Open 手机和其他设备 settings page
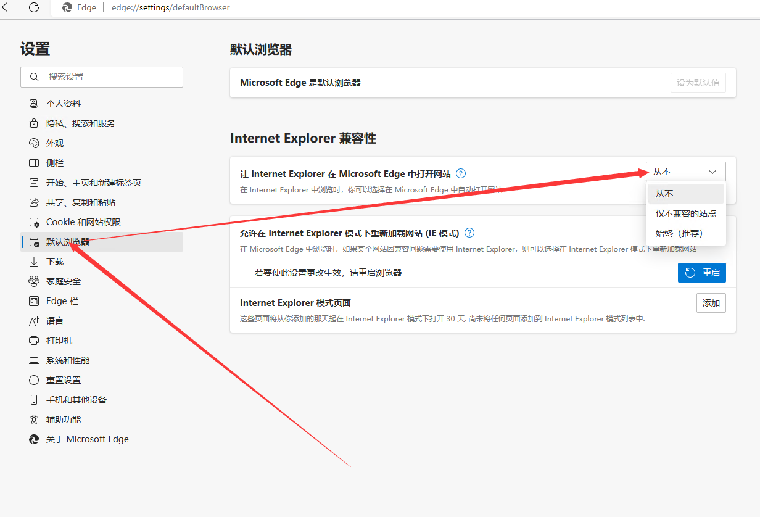This screenshot has width=760, height=517. click(102, 400)
